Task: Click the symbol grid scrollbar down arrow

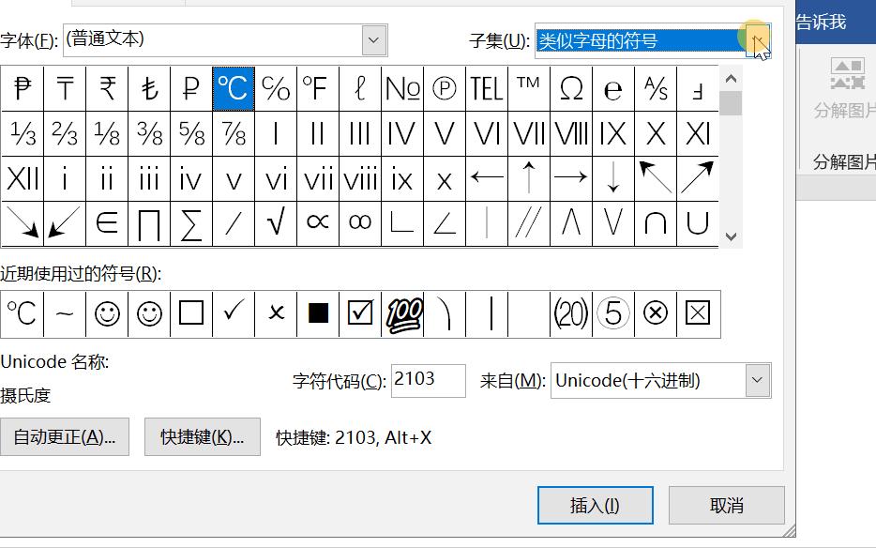Action: (731, 237)
